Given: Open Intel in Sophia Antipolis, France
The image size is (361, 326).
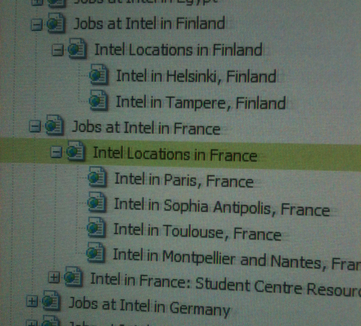Looking at the screenshot, I should click(222, 207).
